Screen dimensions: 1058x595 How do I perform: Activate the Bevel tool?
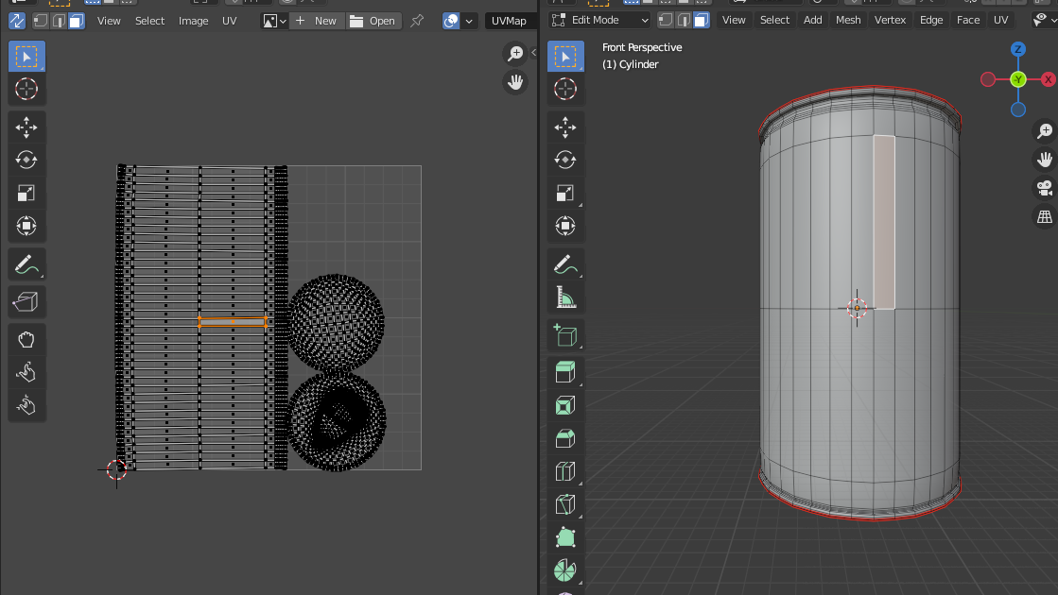(x=565, y=438)
